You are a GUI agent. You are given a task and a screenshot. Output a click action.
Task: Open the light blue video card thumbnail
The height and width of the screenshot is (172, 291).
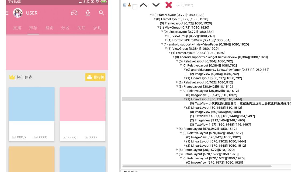32,104
